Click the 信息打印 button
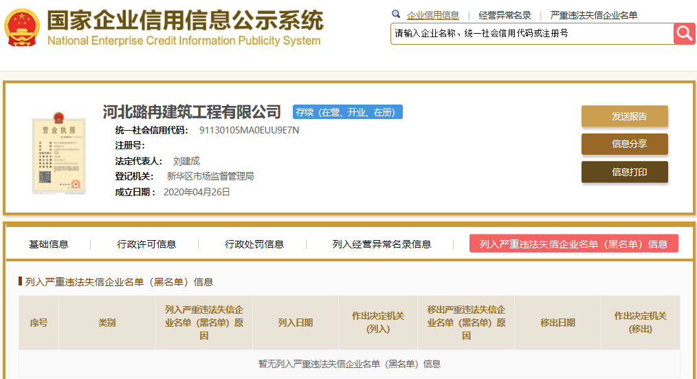This screenshot has height=379, width=697. [625, 172]
